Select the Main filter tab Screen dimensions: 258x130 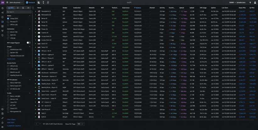(x=11, y=8)
